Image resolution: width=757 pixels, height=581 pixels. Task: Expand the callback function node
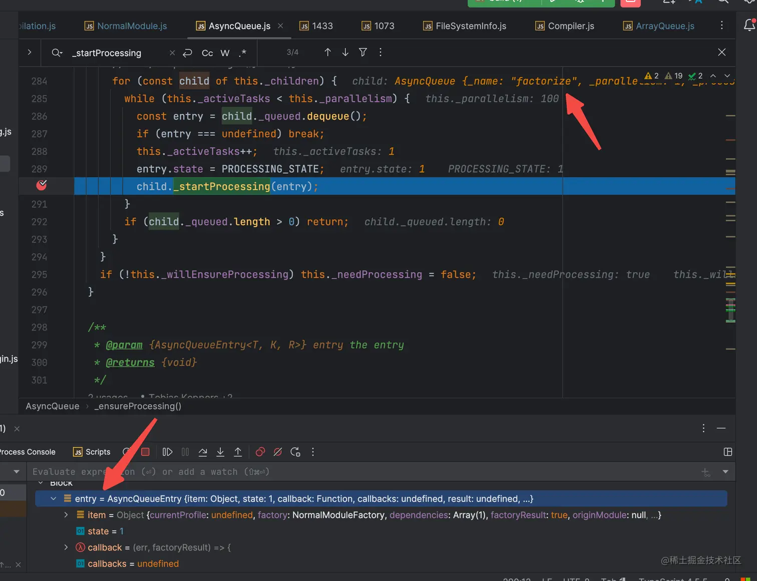pyautogui.click(x=66, y=547)
